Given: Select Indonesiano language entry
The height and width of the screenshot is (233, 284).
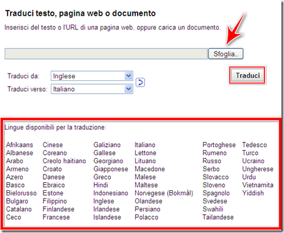Looking at the screenshot, I should pos(111,193).
